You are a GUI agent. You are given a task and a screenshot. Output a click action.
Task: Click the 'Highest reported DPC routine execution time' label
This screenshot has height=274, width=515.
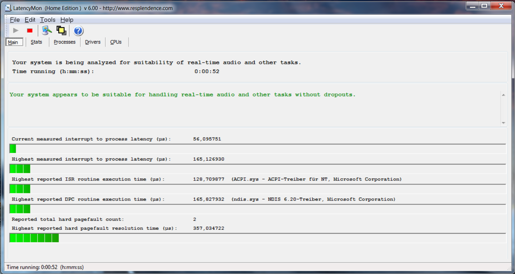(x=88, y=199)
